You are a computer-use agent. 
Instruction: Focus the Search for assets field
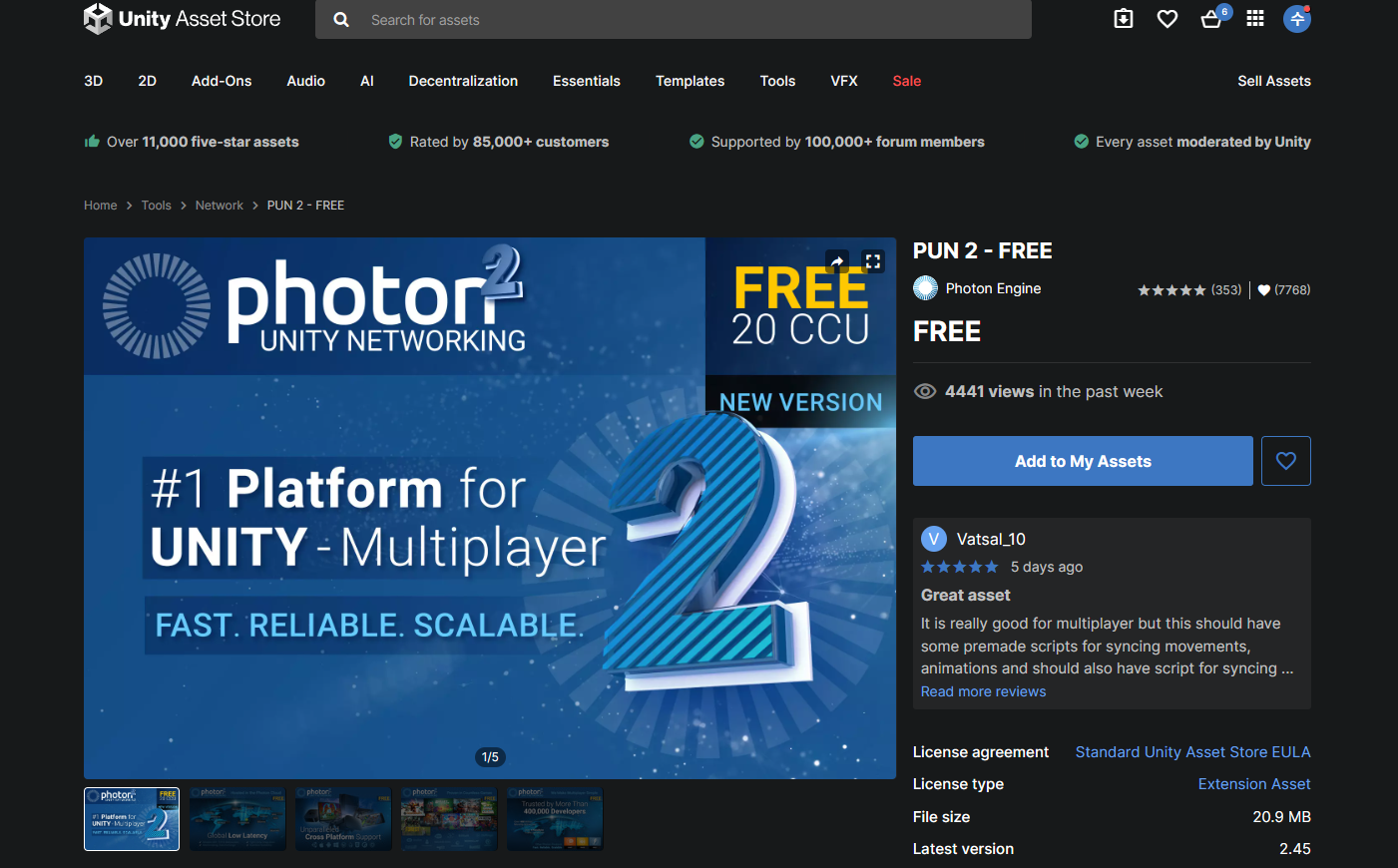click(674, 20)
